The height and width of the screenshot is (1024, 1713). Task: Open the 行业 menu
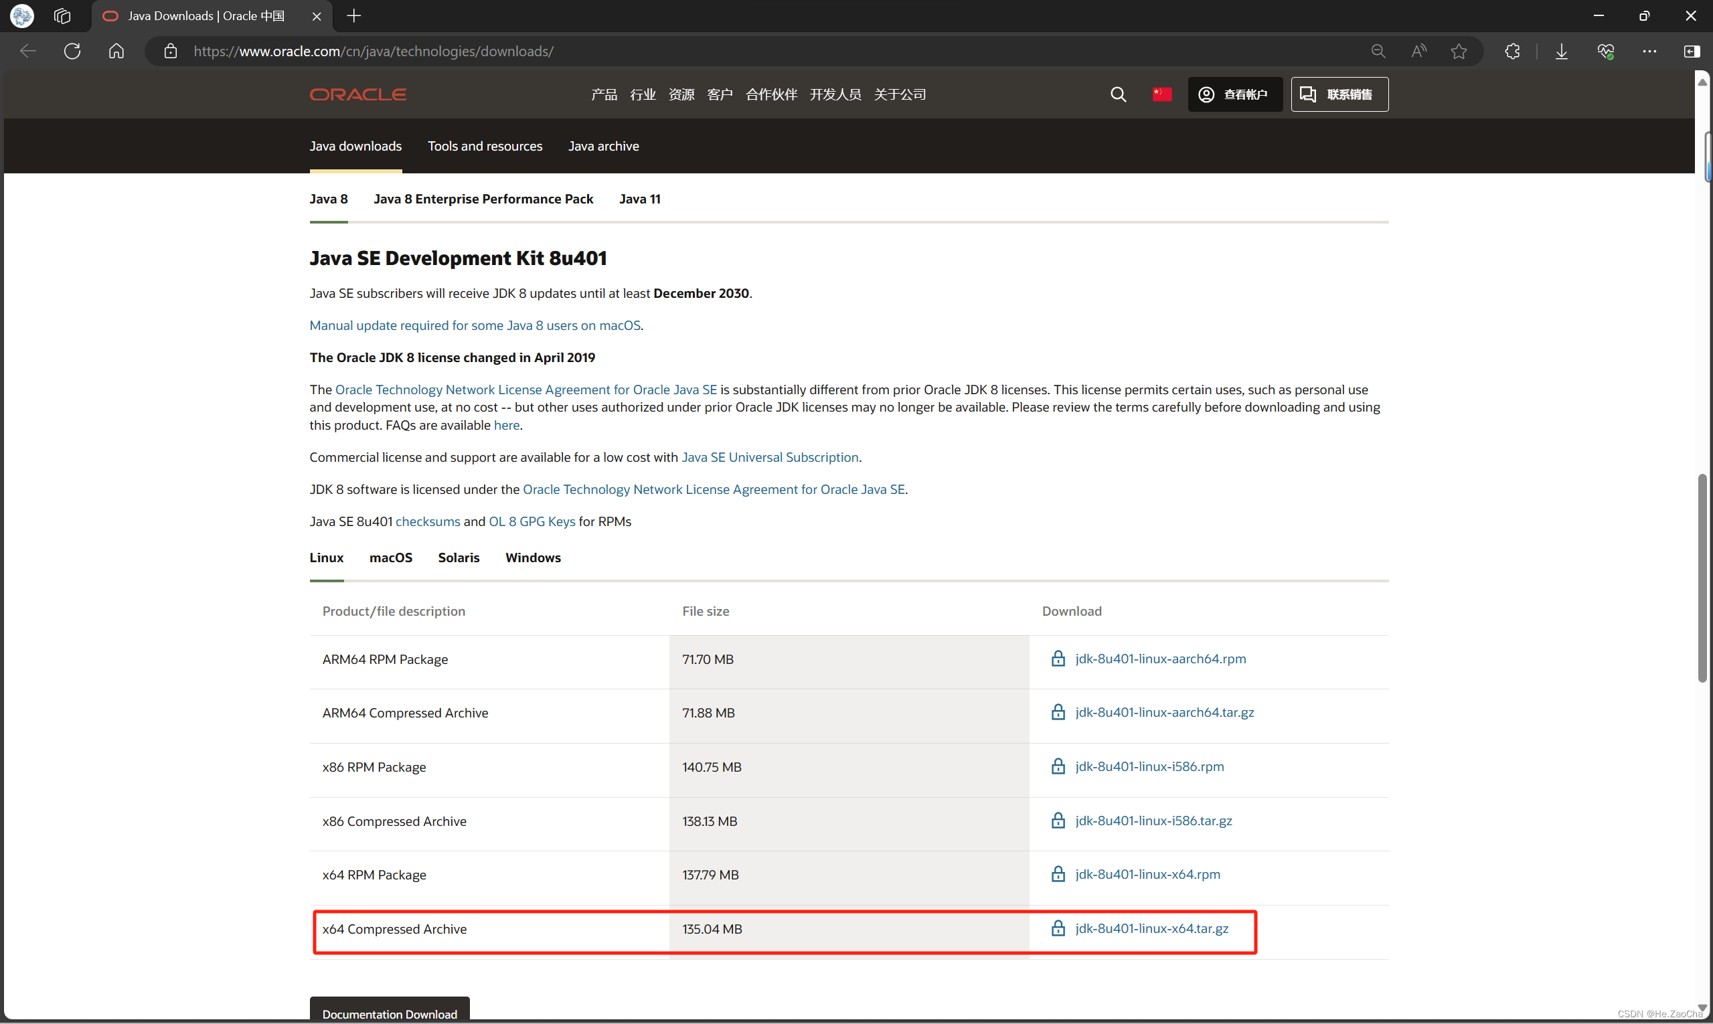(643, 94)
